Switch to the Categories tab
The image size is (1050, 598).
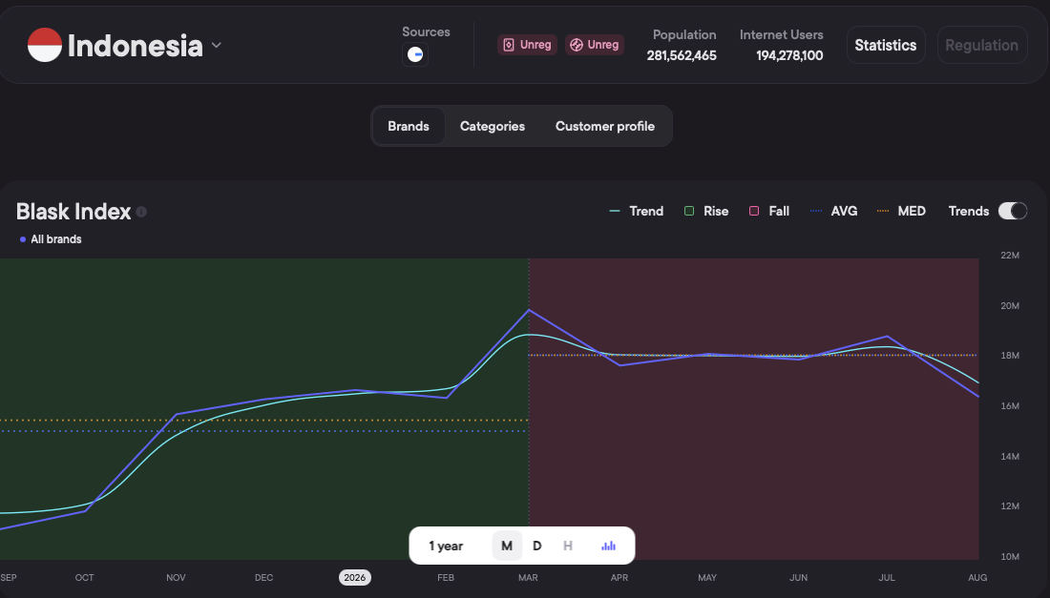[493, 126]
